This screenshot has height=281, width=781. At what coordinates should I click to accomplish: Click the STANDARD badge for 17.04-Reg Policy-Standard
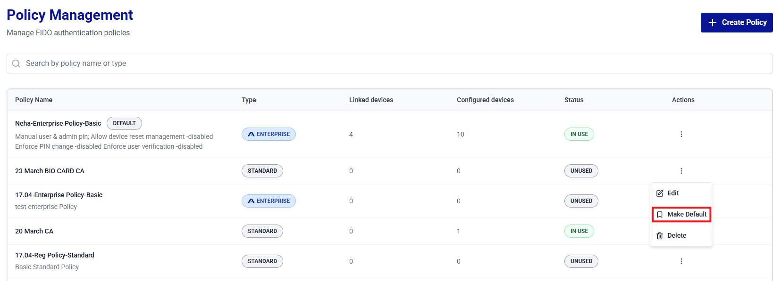coord(262,261)
